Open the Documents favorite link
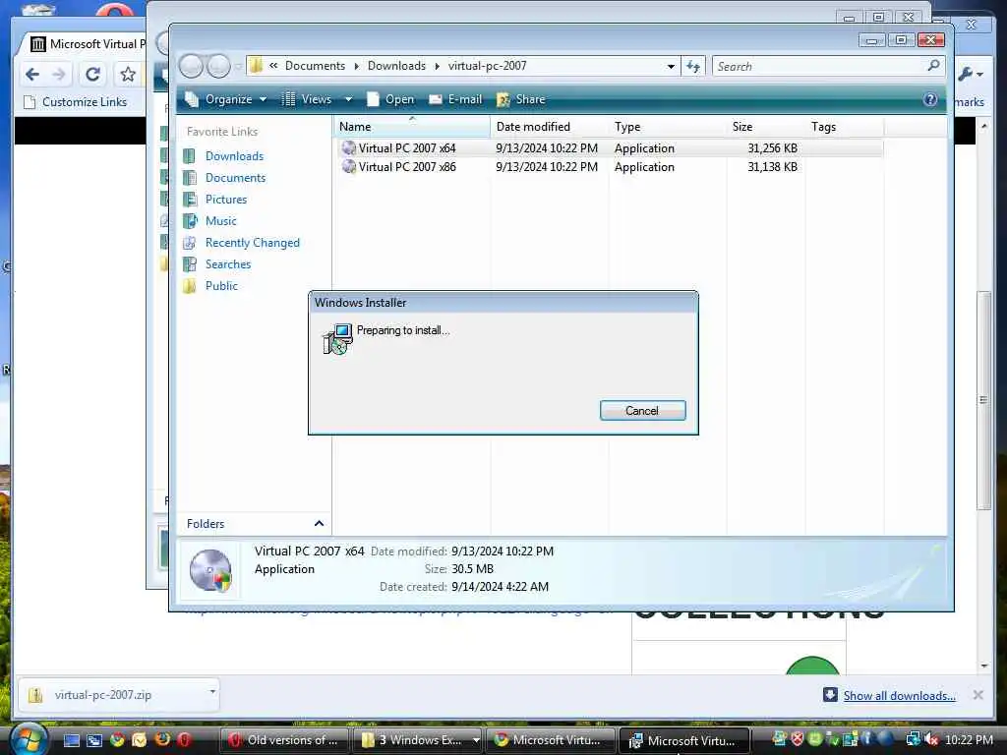The width and height of the screenshot is (1007, 755). [235, 178]
